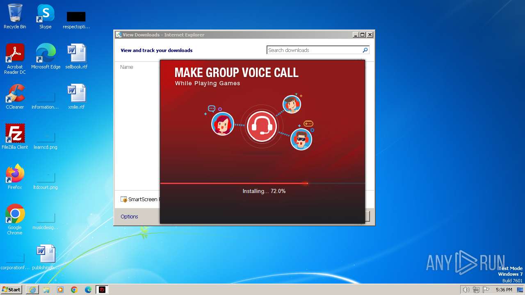Launch Skype from the desktop
Screen dimensions: 525x295
point(45,16)
